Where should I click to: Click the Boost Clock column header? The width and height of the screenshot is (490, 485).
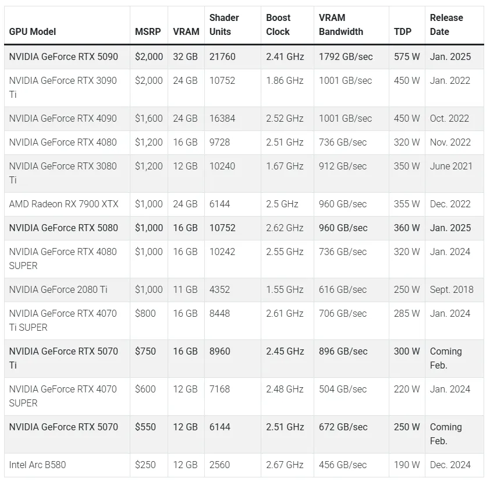pos(278,24)
